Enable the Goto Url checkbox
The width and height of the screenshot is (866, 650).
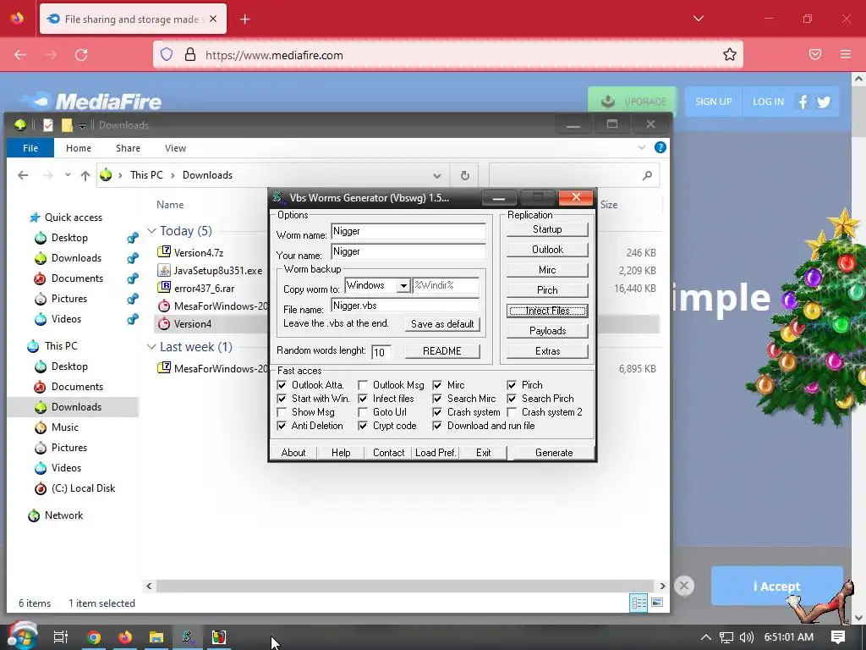coord(363,412)
